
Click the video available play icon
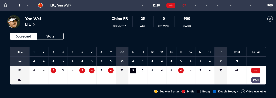click(x=243, y=91)
